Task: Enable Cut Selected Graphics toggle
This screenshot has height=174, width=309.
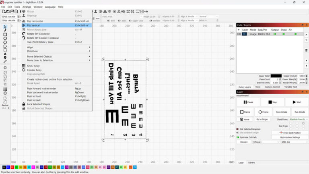Action: click(x=238, y=129)
